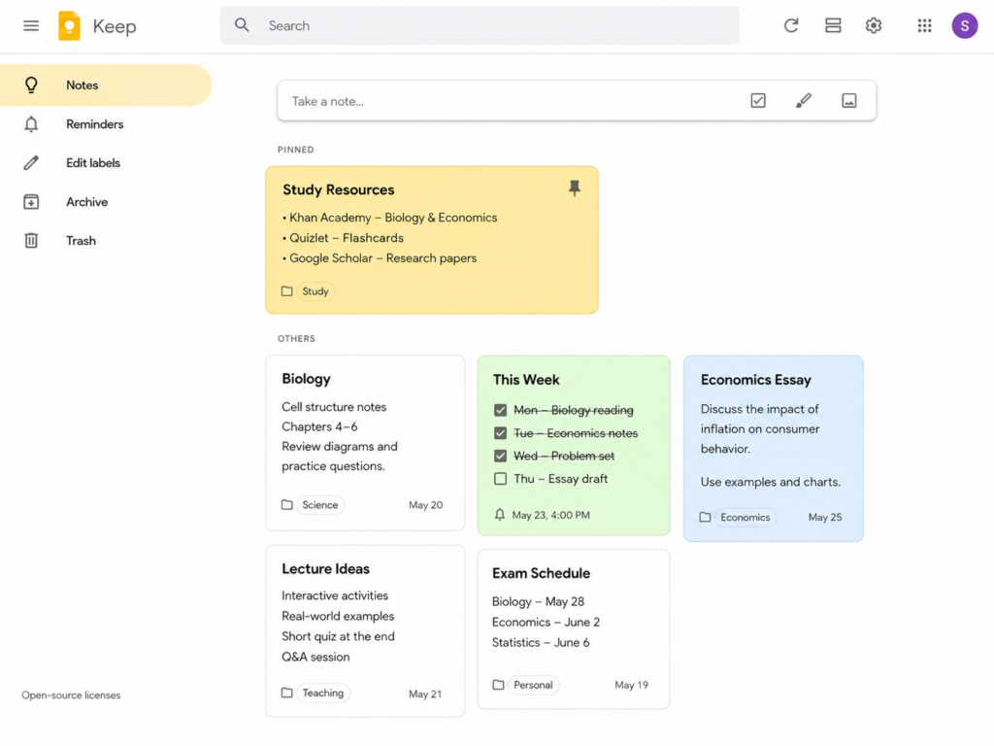Click the Biology – May 28 line
This screenshot has width=994, height=746.
tap(538, 601)
